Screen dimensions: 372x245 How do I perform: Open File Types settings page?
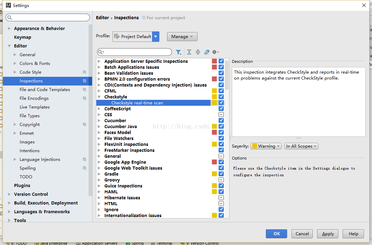pyautogui.click(x=30, y=116)
